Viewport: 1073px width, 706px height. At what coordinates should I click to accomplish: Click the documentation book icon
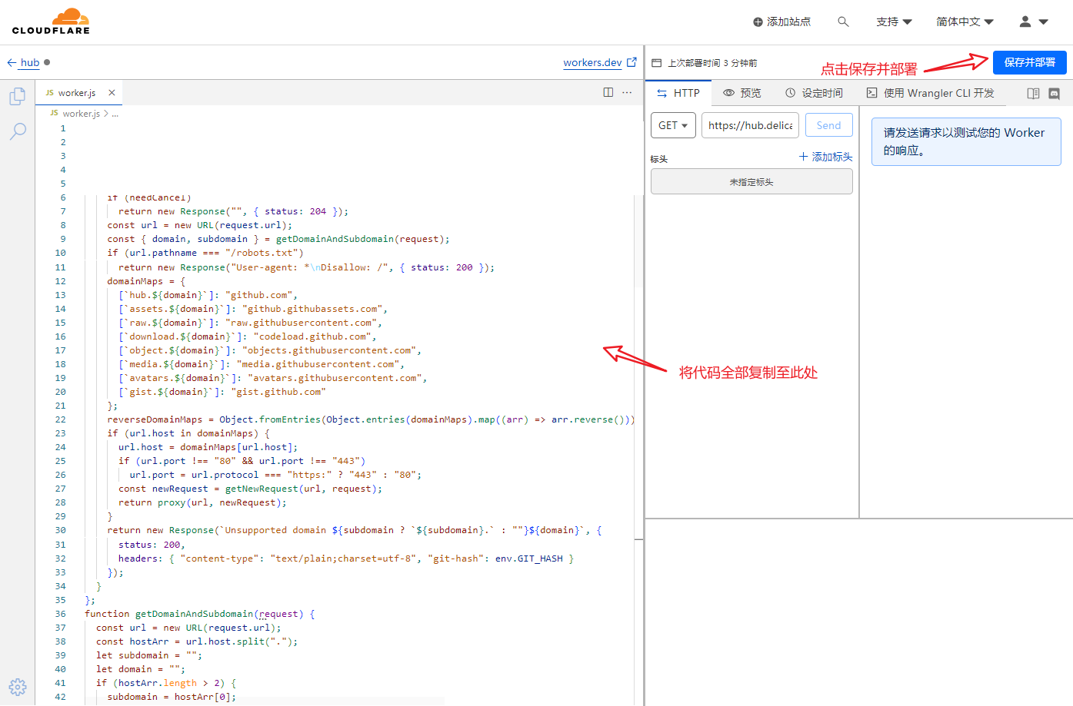(x=1033, y=93)
